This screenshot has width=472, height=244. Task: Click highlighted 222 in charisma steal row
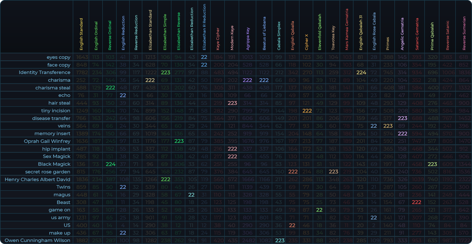[x=110, y=88]
